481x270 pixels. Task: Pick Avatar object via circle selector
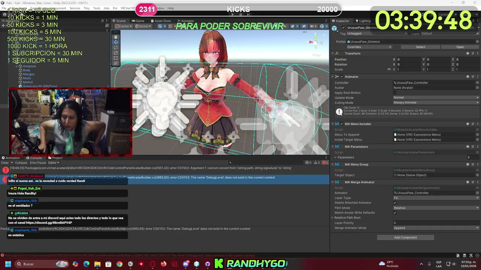(477, 88)
